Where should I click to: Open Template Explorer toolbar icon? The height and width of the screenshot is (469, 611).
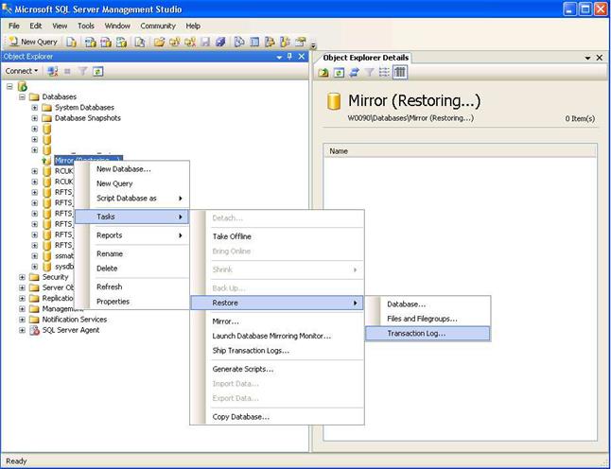[285, 42]
